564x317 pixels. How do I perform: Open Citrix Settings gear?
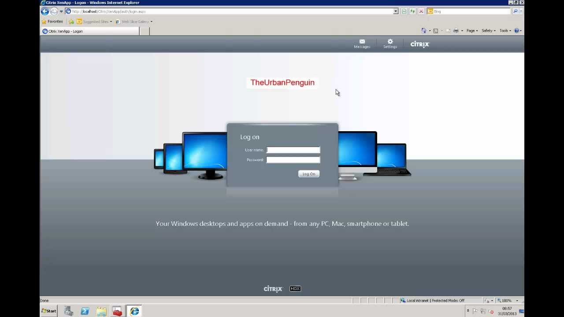pyautogui.click(x=390, y=44)
